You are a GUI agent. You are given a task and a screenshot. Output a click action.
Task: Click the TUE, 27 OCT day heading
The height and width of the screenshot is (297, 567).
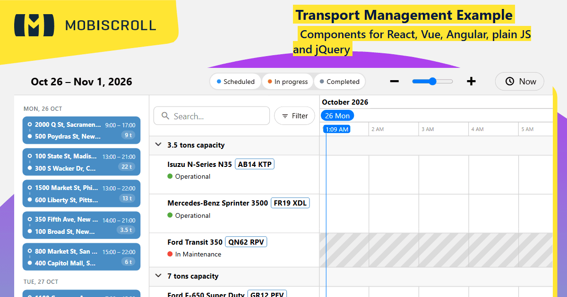41,281
